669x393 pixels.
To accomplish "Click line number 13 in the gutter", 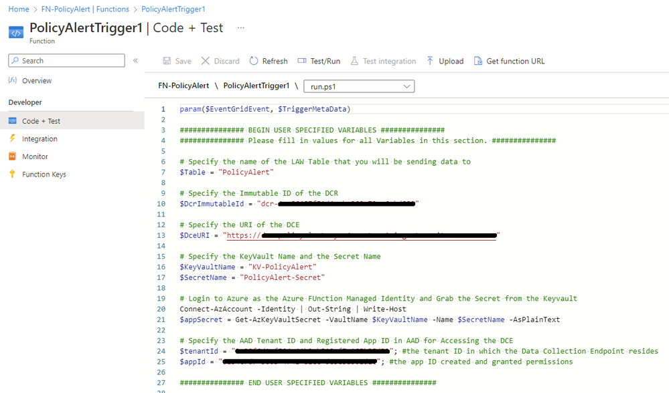I will (161, 235).
